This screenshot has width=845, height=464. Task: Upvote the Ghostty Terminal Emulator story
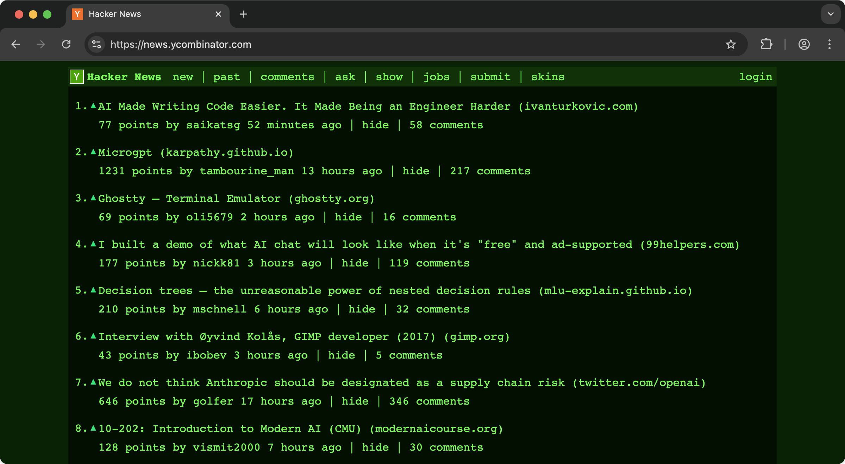click(x=93, y=198)
